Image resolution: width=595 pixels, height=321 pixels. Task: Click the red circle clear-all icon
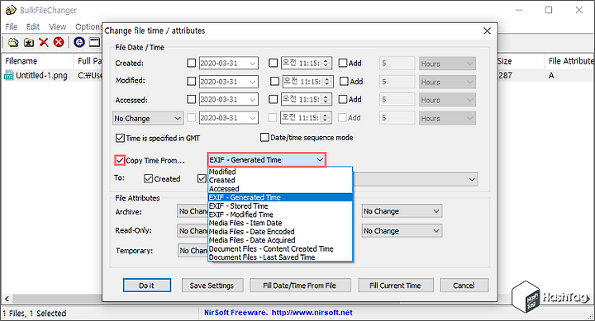[x=59, y=42]
